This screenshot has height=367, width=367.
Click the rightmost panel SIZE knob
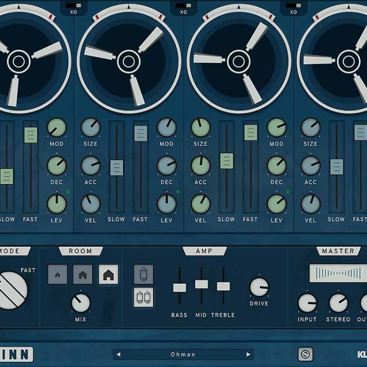point(310,127)
